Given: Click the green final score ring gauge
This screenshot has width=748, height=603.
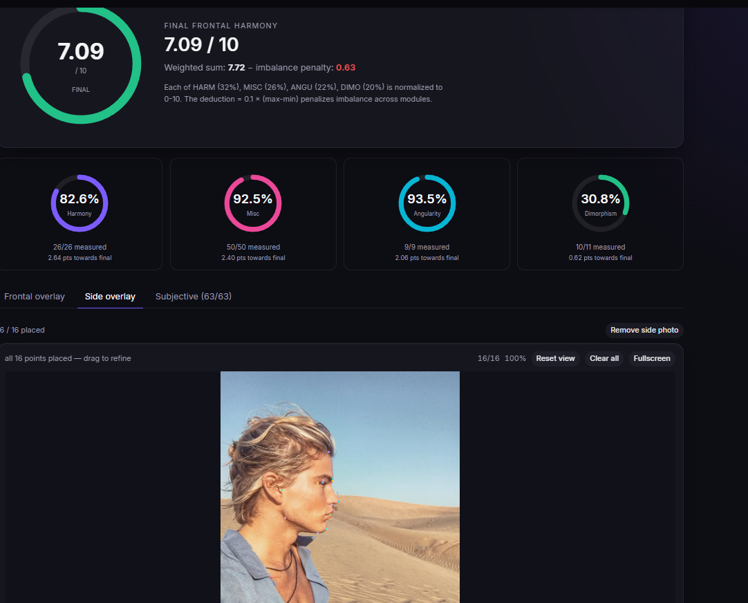Looking at the screenshot, I should tap(81, 64).
